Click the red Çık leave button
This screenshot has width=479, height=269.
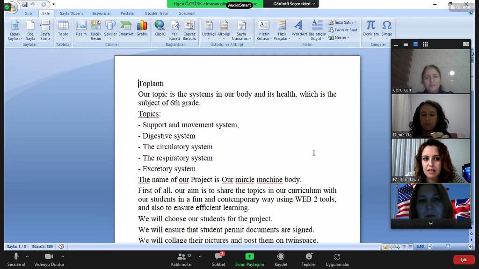pos(464,260)
